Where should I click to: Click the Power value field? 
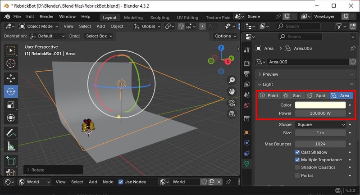point(320,113)
